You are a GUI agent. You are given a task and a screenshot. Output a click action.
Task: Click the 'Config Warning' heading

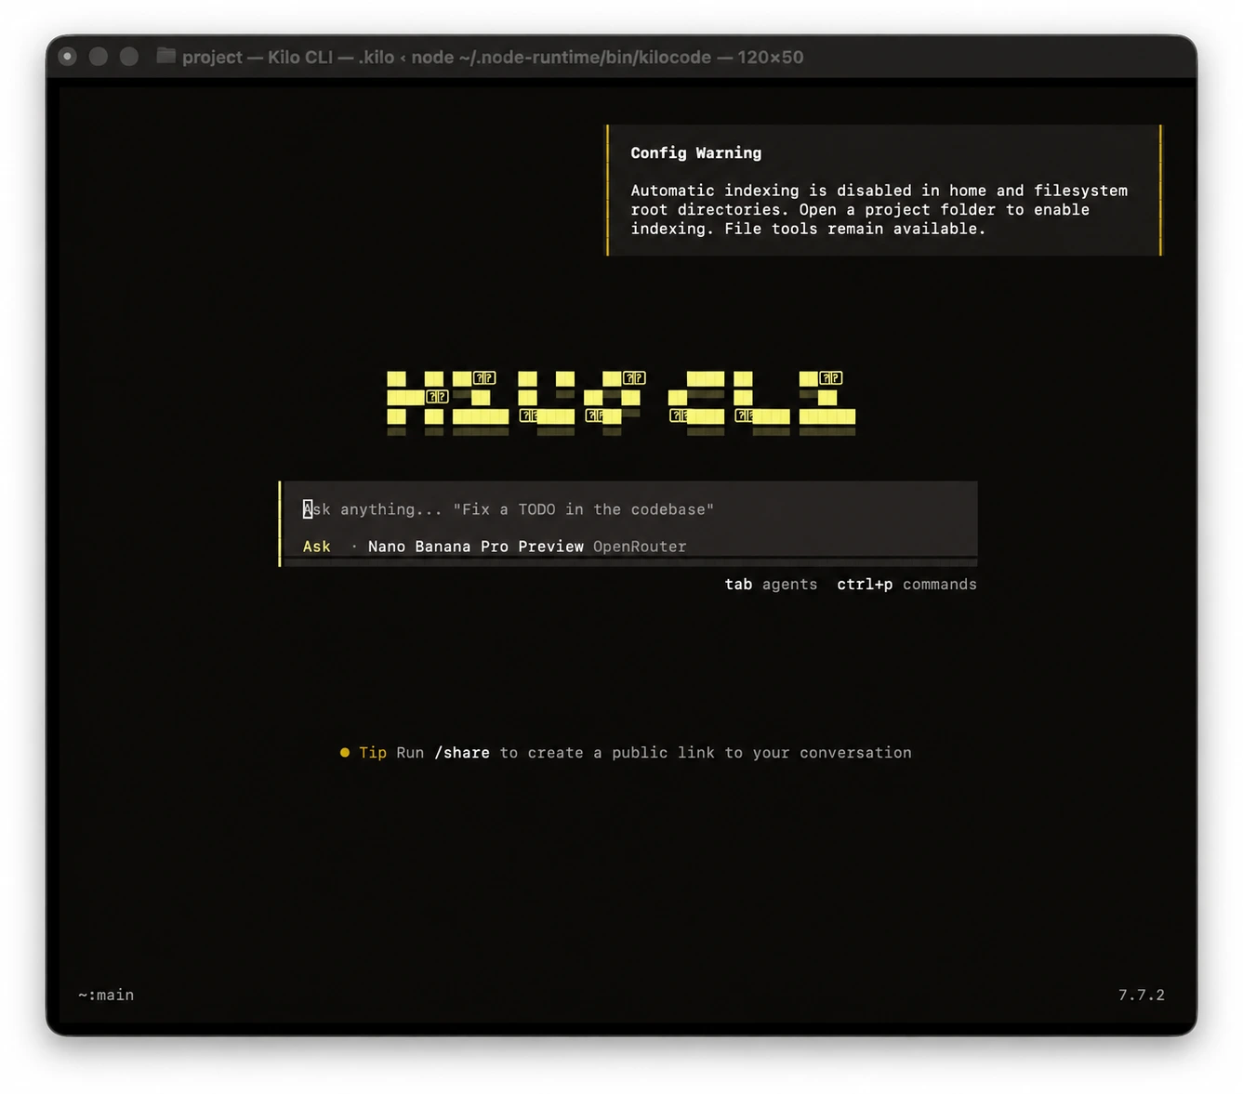tap(695, 152)
